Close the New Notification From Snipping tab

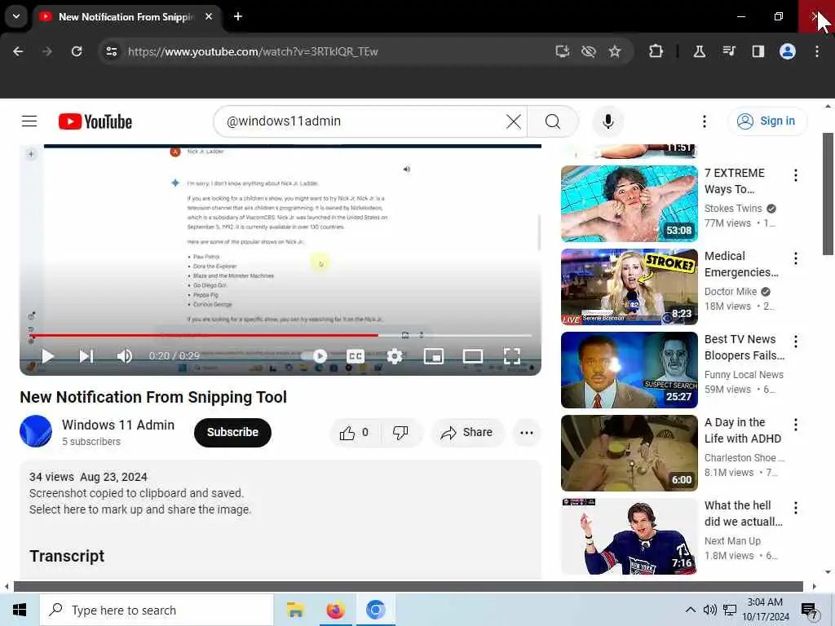click(x=209, y=16)
